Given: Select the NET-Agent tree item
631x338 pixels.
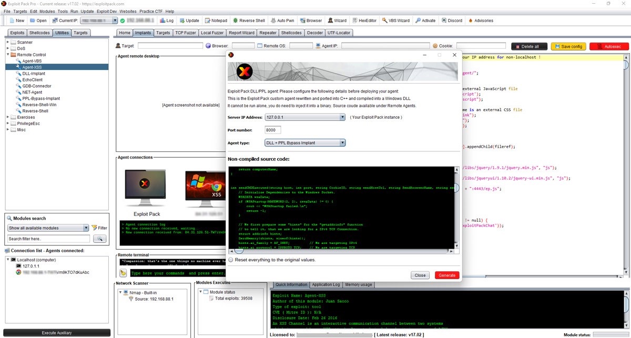Looking at the screenshot, I should pyautogui.click(x=32, y=92).
